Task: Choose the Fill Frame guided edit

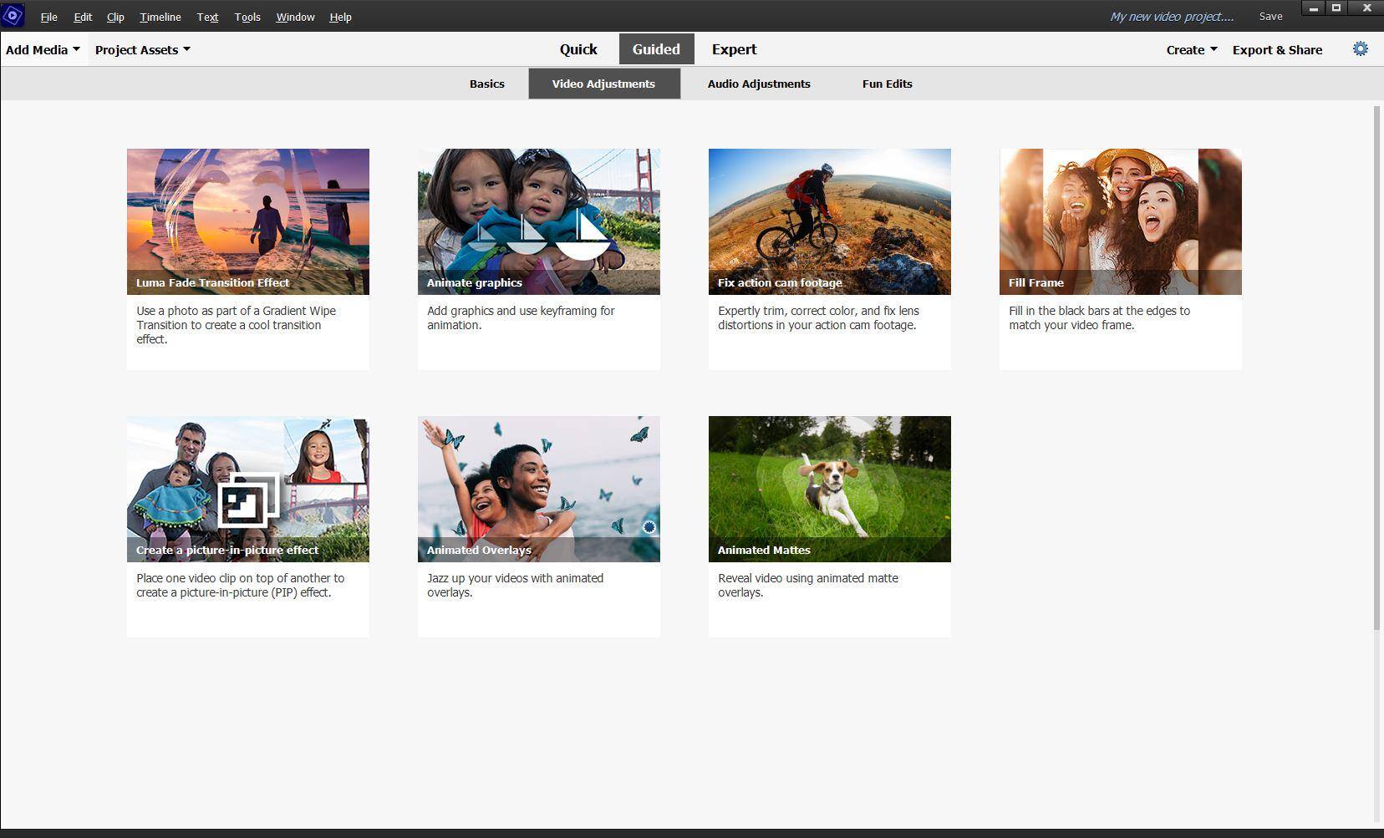Action: (1120, 222)
